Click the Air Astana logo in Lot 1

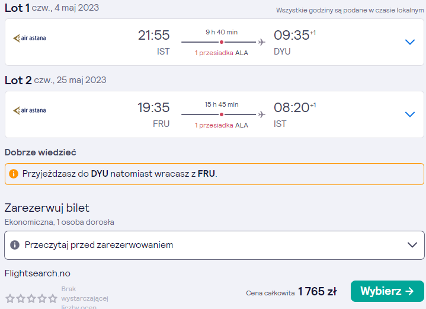click(x=30, y=38)
